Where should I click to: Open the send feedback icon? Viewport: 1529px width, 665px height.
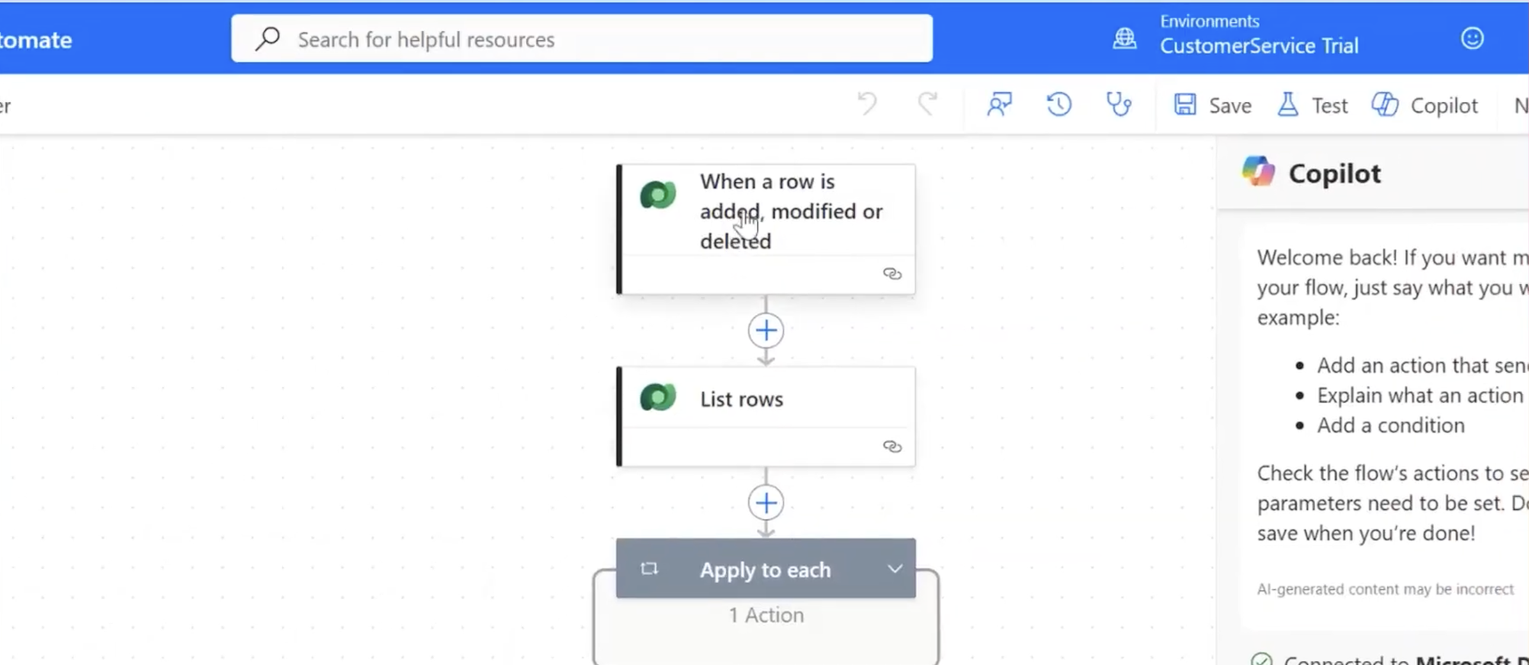point(1000,104)
